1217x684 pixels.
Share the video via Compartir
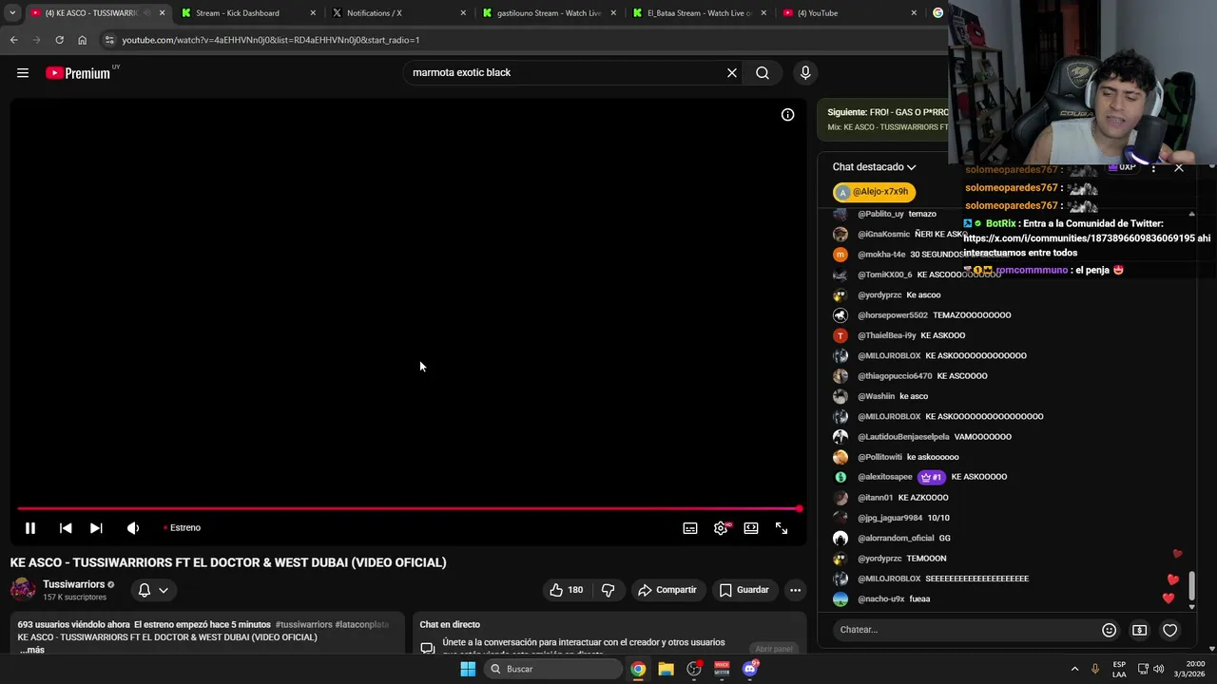coord(667,590)
